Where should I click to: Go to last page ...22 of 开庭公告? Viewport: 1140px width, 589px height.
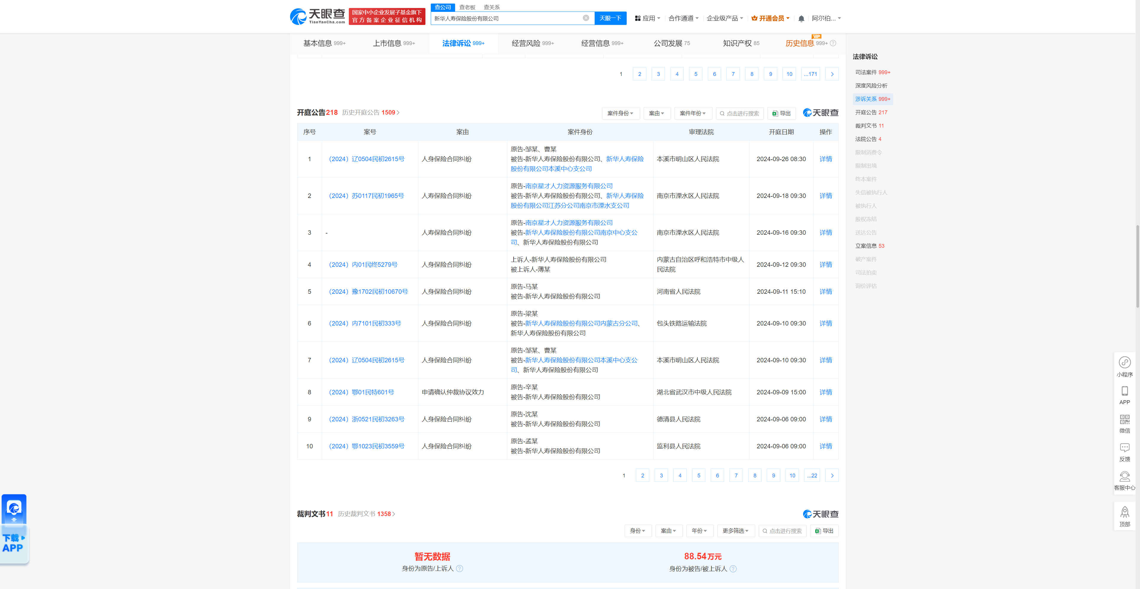point(812,475)
